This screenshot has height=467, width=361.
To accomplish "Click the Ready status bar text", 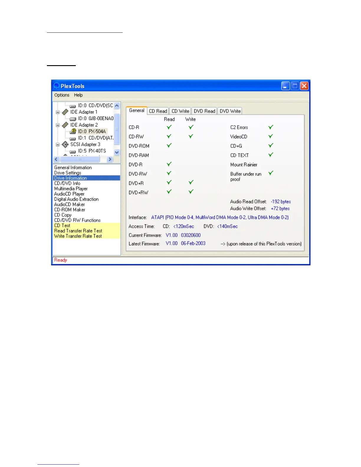I will point(60,260).
